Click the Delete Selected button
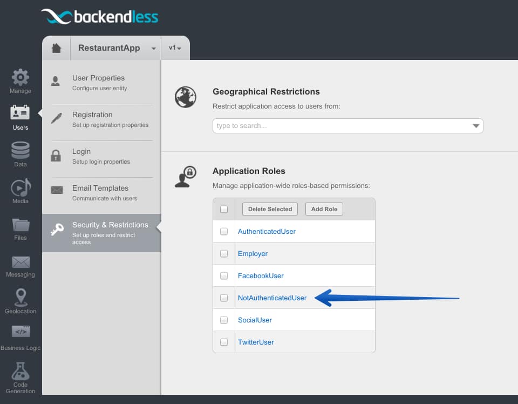Viewport: 518px width, 404px height. (x=270, y=209)
